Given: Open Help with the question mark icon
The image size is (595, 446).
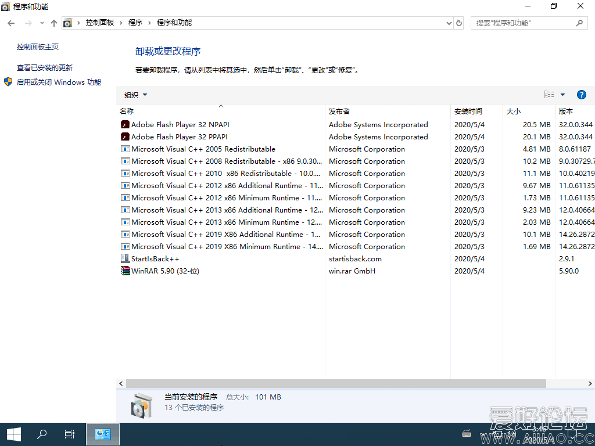Looking at the screenshot, I should pyautogui.click(x=582, y=94).
